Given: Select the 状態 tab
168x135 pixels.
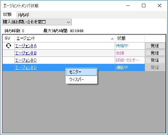Looking at the screenshot, I should (7, 14).
